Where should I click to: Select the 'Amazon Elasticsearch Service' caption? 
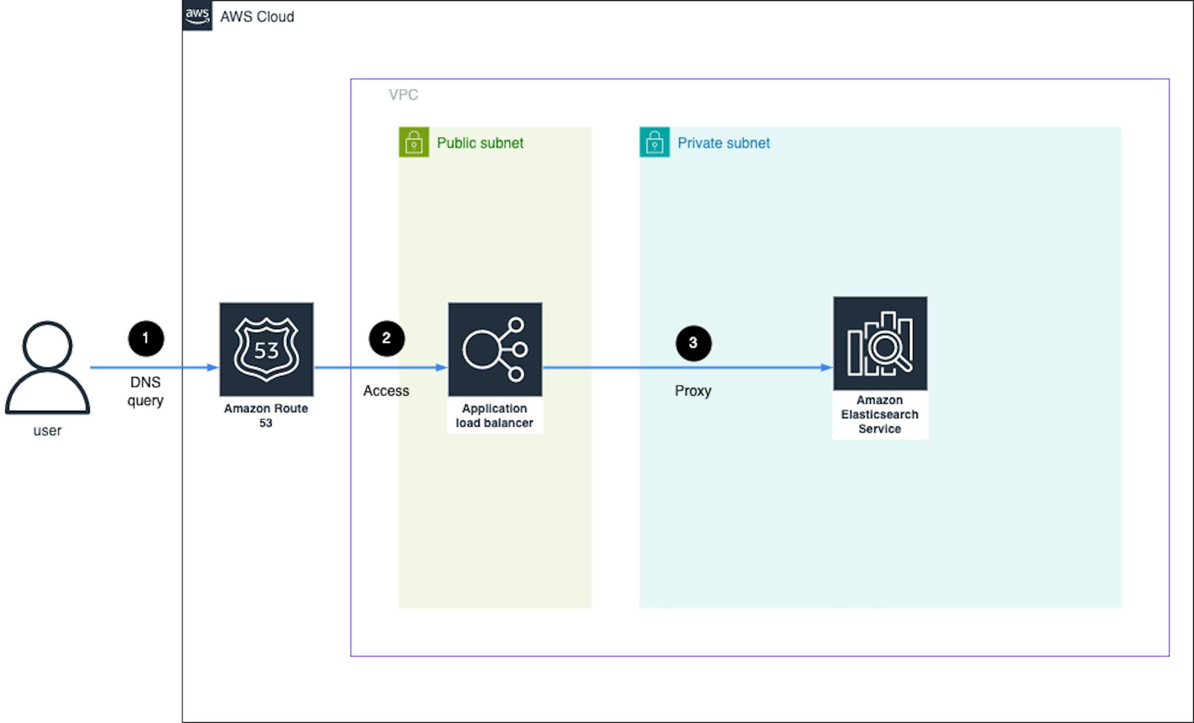[880, 414]
